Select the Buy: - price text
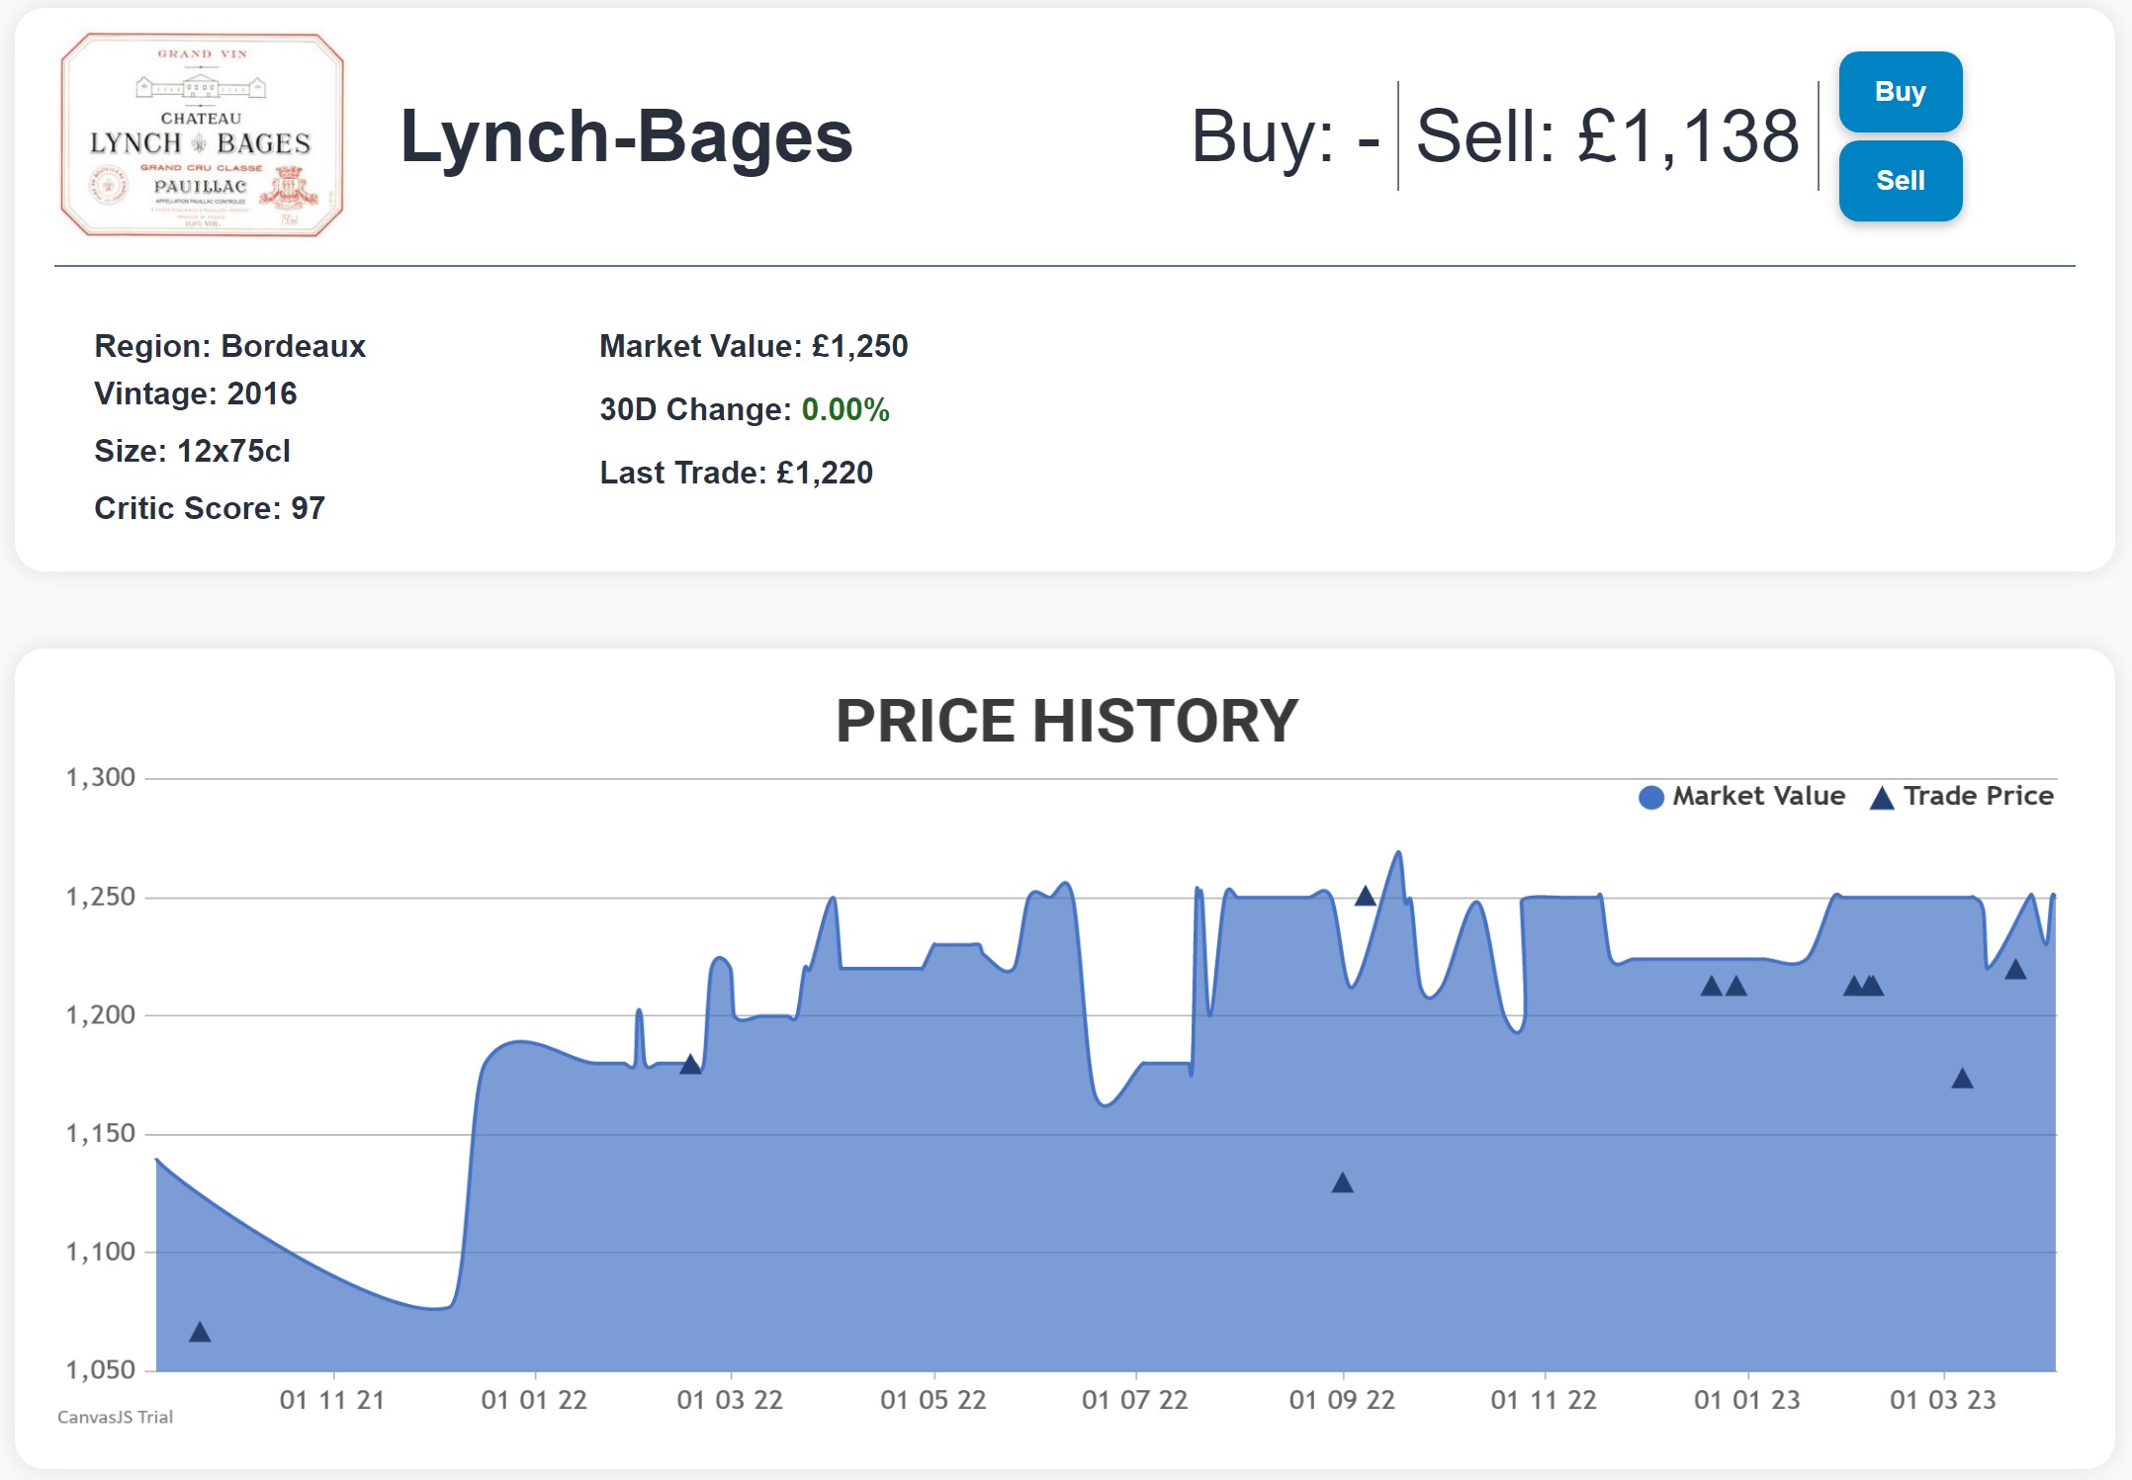Viewport: 2132px width, 1480px height. tap(1286, 136)
